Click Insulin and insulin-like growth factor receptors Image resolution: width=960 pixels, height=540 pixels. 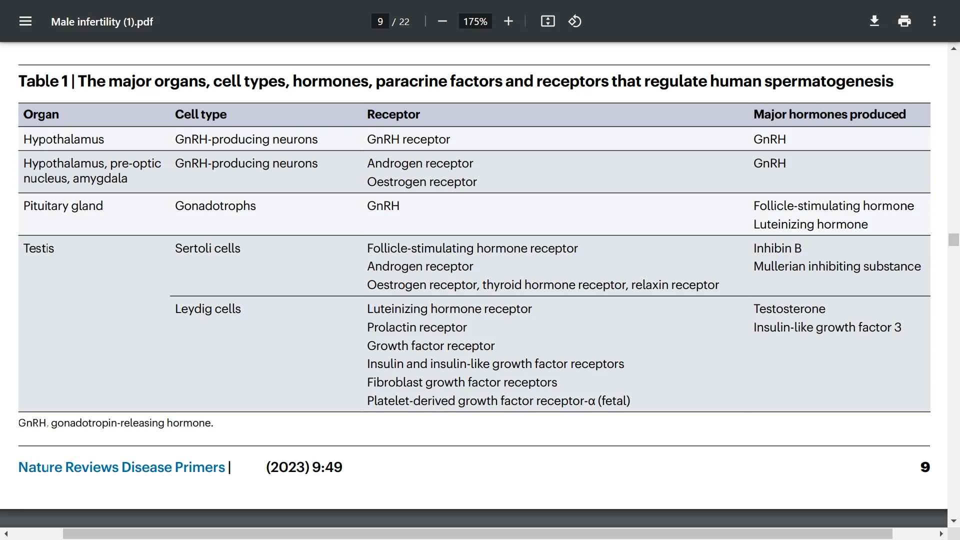pyautogui.click(x=495, y=364)
